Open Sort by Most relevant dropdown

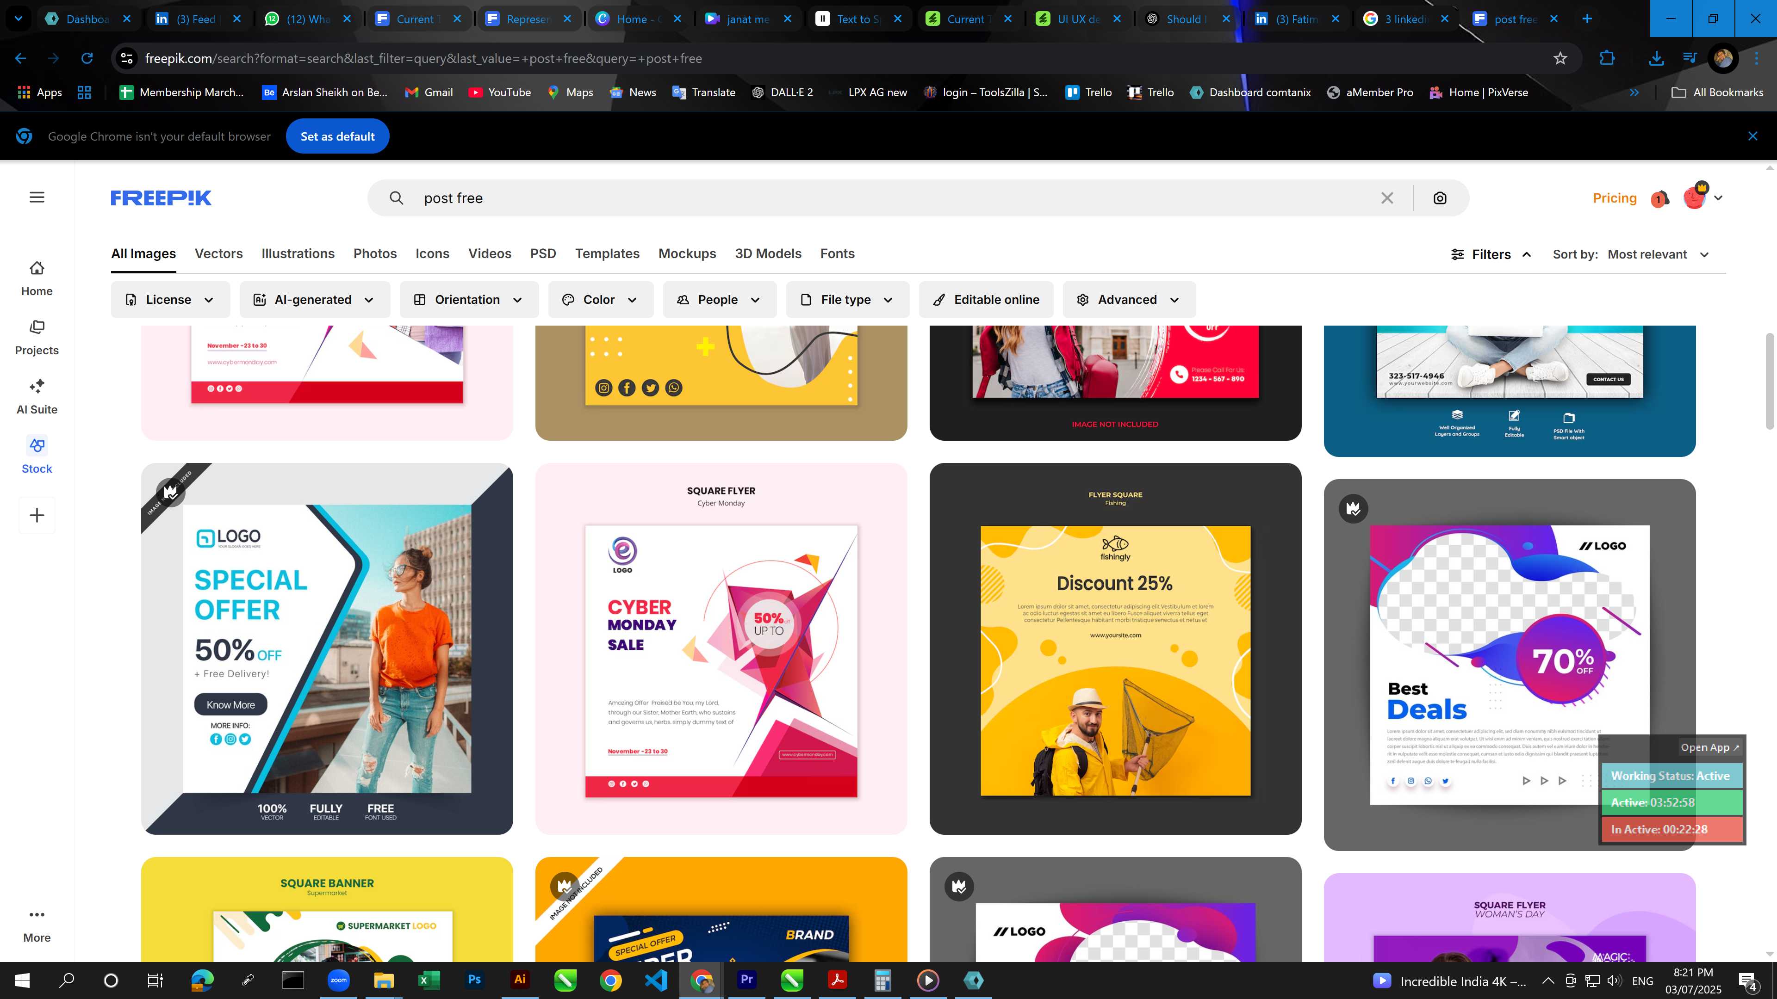point(1659,254)
